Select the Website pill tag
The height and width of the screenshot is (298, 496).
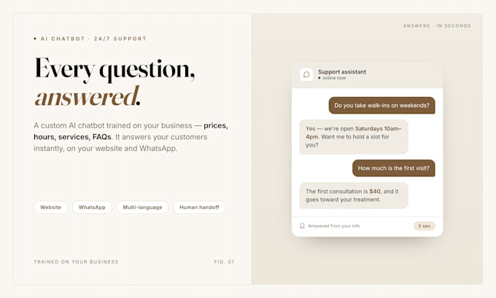pyautogui.click(x=50, y=208)
